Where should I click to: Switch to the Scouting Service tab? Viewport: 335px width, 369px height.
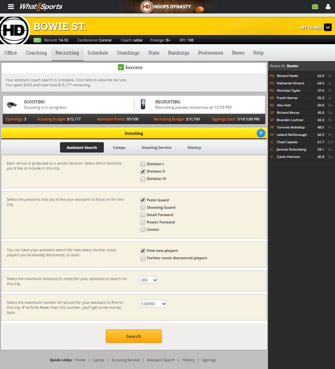point(156,148)
